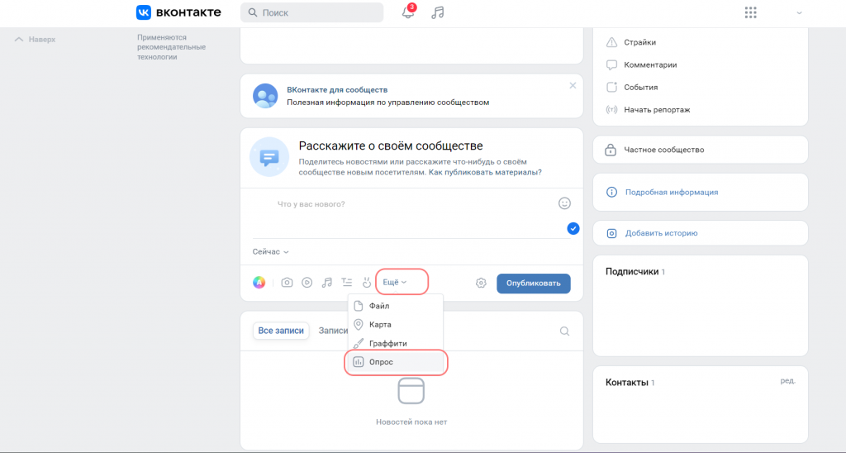The width and height of the screenshot is (846, 453).
Task: Open the emoji smiley picker
Action: (564, 203)
